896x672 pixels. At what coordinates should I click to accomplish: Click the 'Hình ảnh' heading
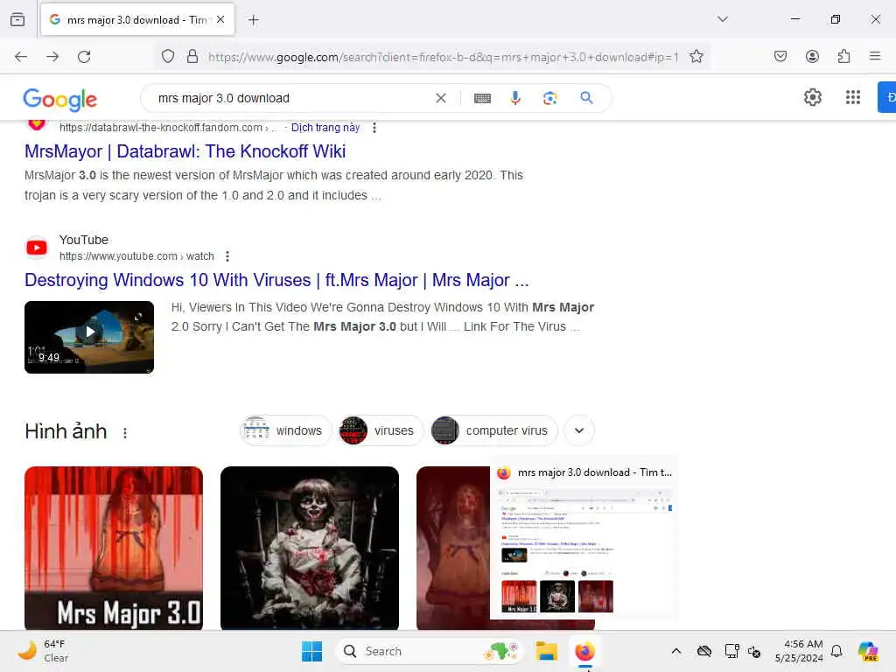pyautogui.click(x=66, y=431)
